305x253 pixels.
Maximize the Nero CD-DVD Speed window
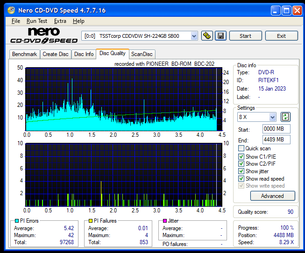286,10
